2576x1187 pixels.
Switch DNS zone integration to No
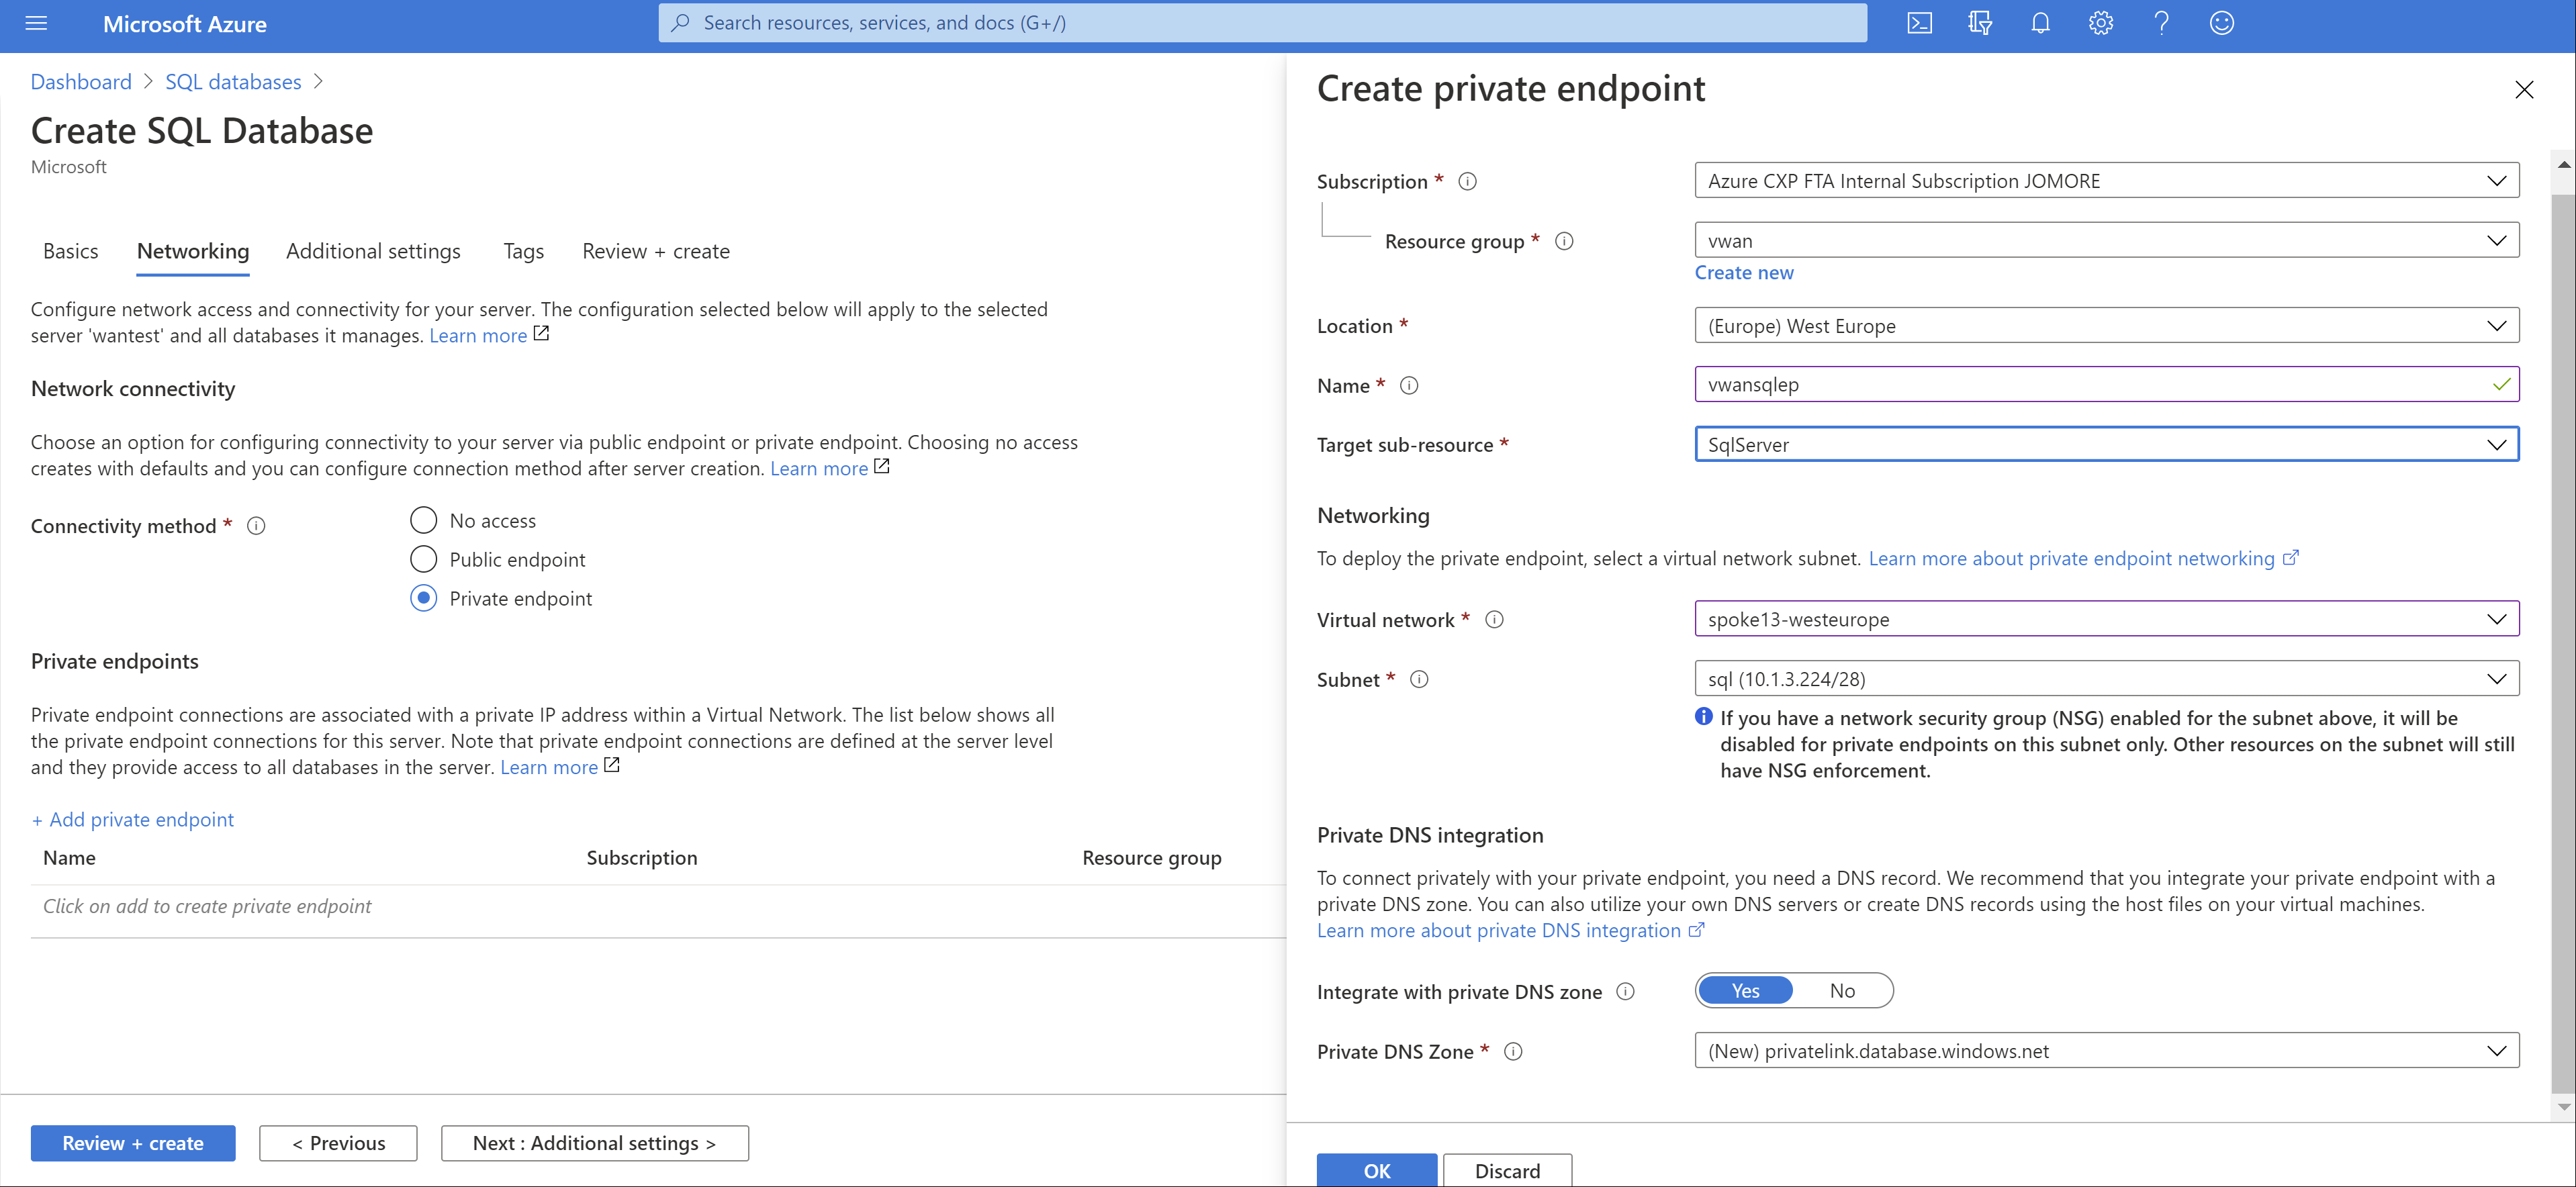click(x=1842, y=991)
